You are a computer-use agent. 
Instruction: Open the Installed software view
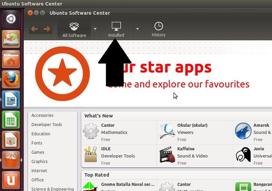click(116, 29)
